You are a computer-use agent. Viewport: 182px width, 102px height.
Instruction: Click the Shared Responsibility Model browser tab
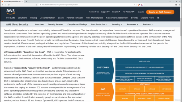12,1
